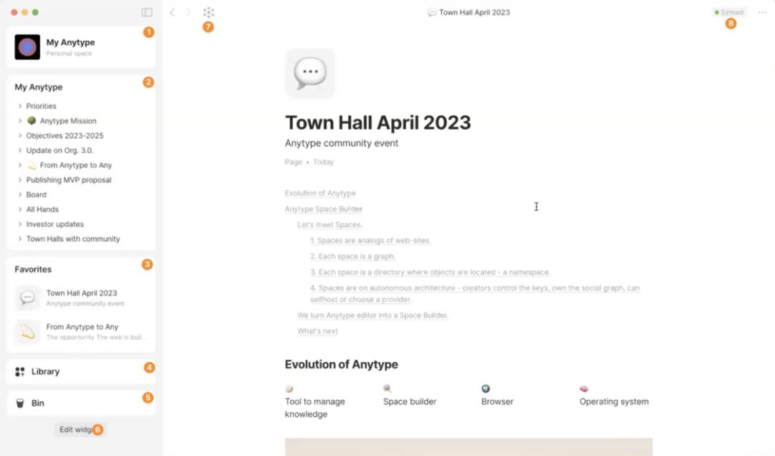Select Board in the sidebar
Viewport: 775px width, 456px height.
[x=37, y=194]
